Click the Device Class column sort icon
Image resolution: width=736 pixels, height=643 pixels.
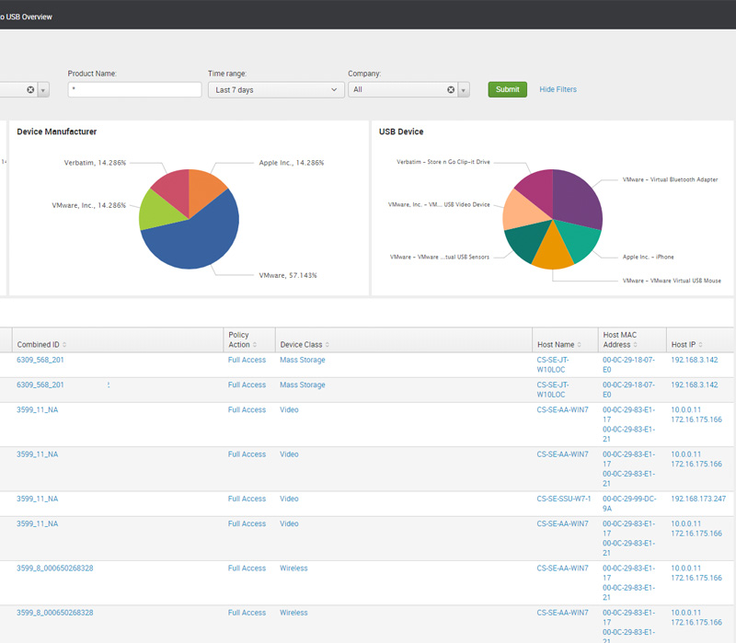tap(328, 345)
